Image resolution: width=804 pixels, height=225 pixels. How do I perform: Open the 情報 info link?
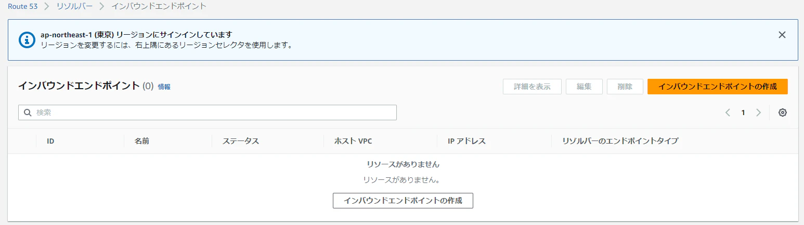(164, 87)
